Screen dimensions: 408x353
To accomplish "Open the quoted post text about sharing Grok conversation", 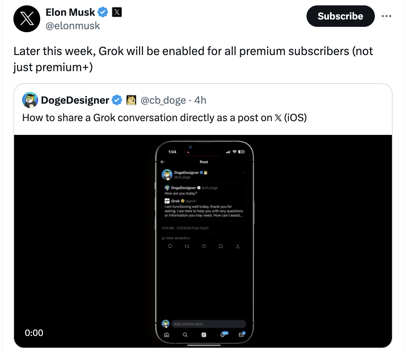I will (x=164, y=118).
